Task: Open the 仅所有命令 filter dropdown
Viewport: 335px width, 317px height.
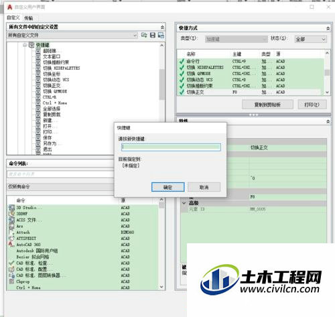Action: pyautogui.click(x=61, y=187)
